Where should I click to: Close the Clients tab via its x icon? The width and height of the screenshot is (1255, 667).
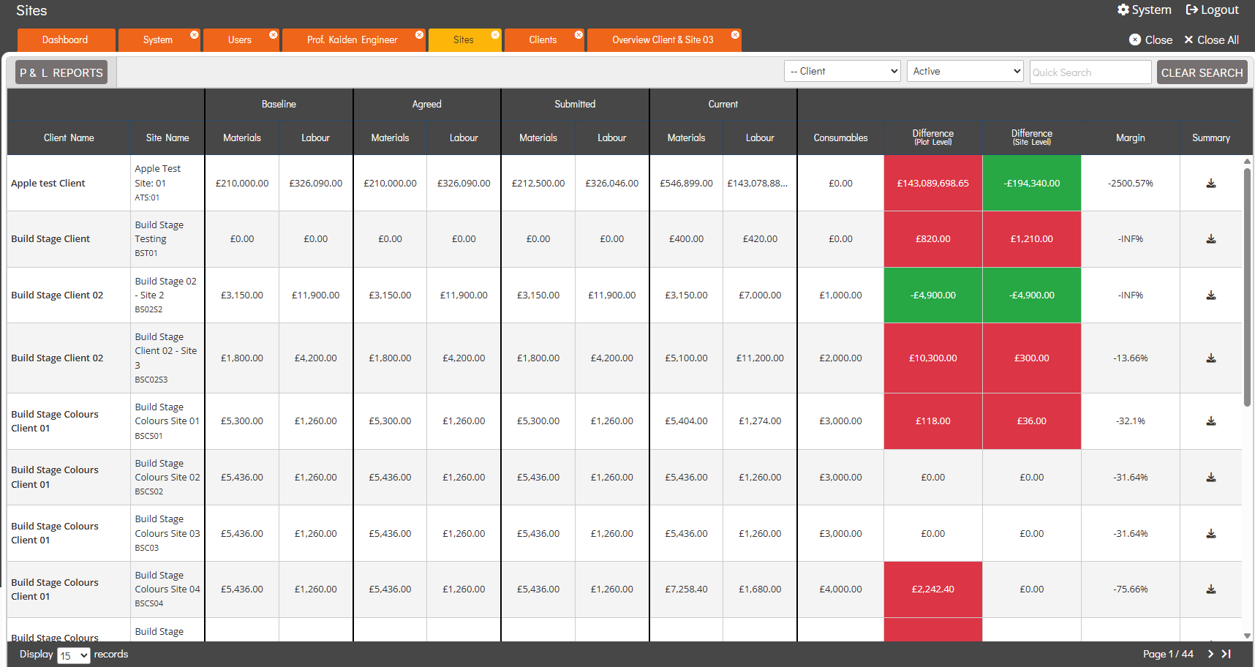point(578,35)
